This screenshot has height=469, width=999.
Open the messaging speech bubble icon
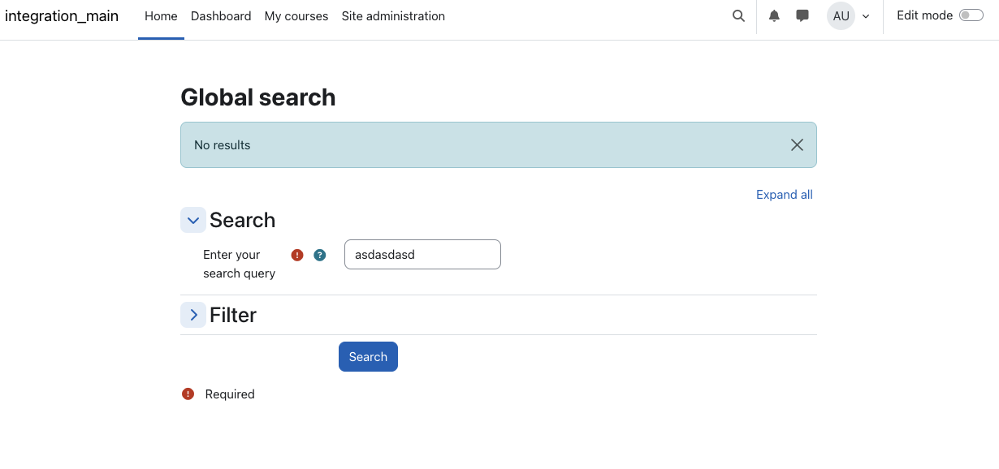pyautogui.click(x=802, y=16)
